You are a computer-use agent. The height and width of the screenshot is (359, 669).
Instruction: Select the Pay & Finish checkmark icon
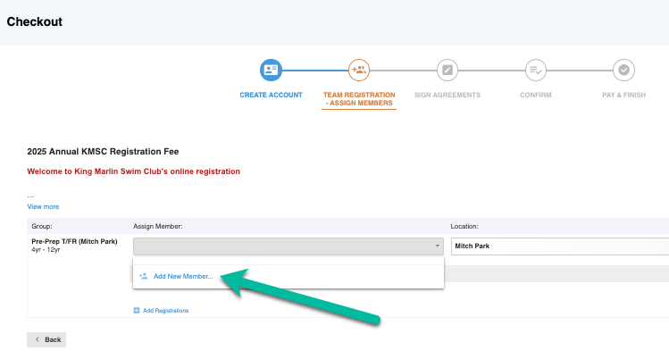(x=623, y=70)
